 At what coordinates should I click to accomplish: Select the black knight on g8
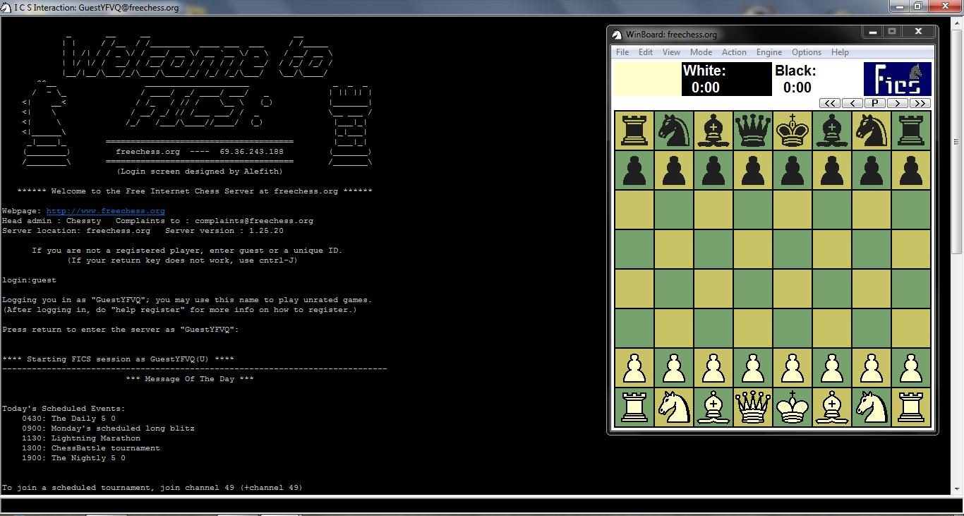coord(871,131)
